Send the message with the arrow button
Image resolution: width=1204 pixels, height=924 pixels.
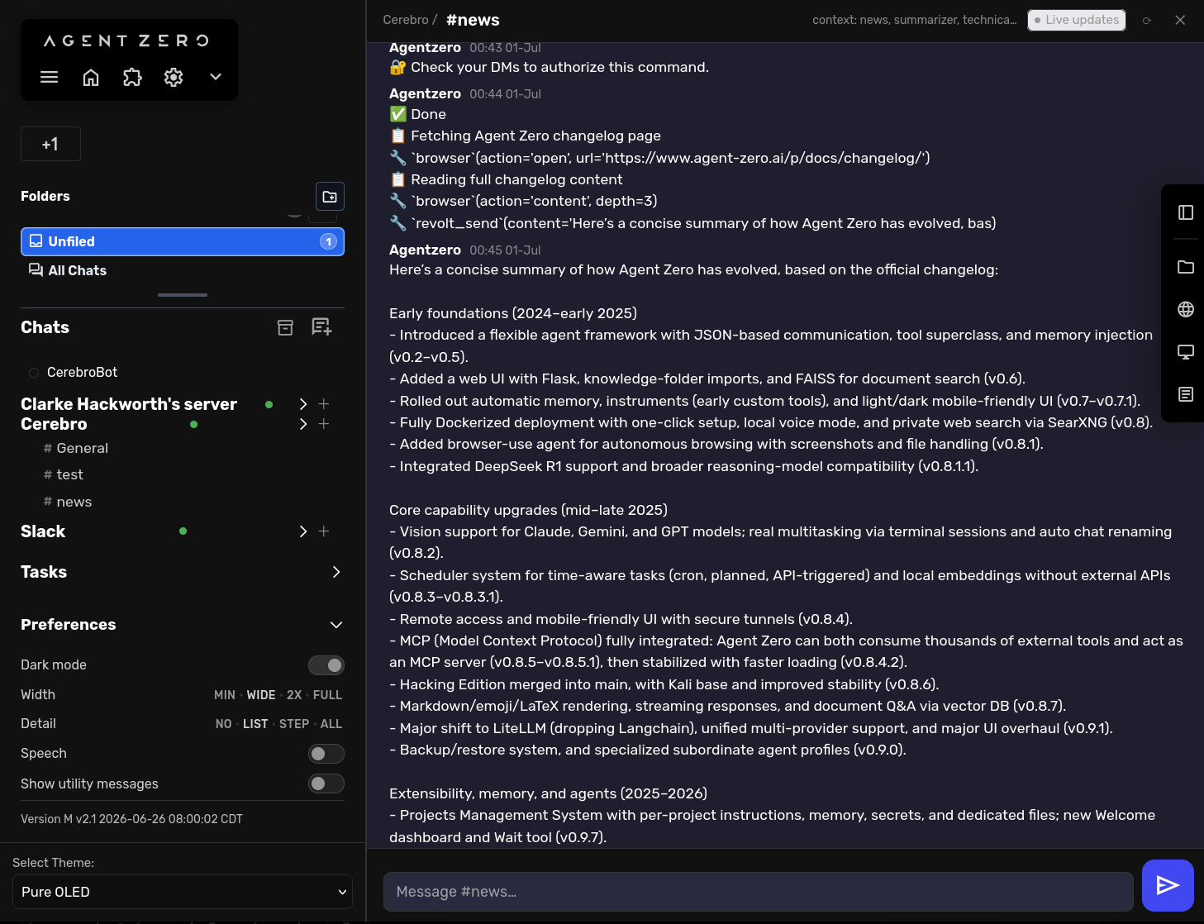(1168, 886)
